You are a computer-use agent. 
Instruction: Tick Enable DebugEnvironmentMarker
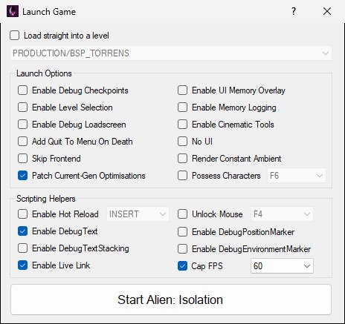click(182, 249)
